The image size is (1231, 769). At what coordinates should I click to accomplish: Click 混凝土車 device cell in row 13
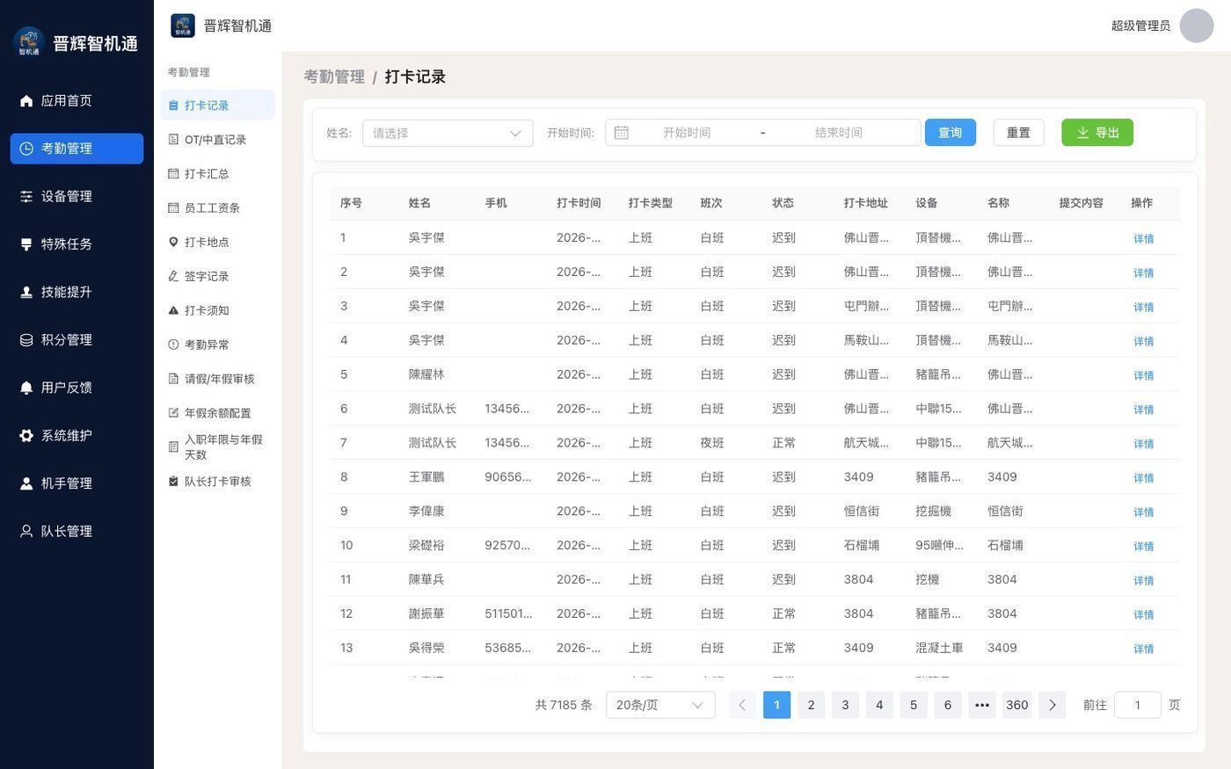point(939,648)
